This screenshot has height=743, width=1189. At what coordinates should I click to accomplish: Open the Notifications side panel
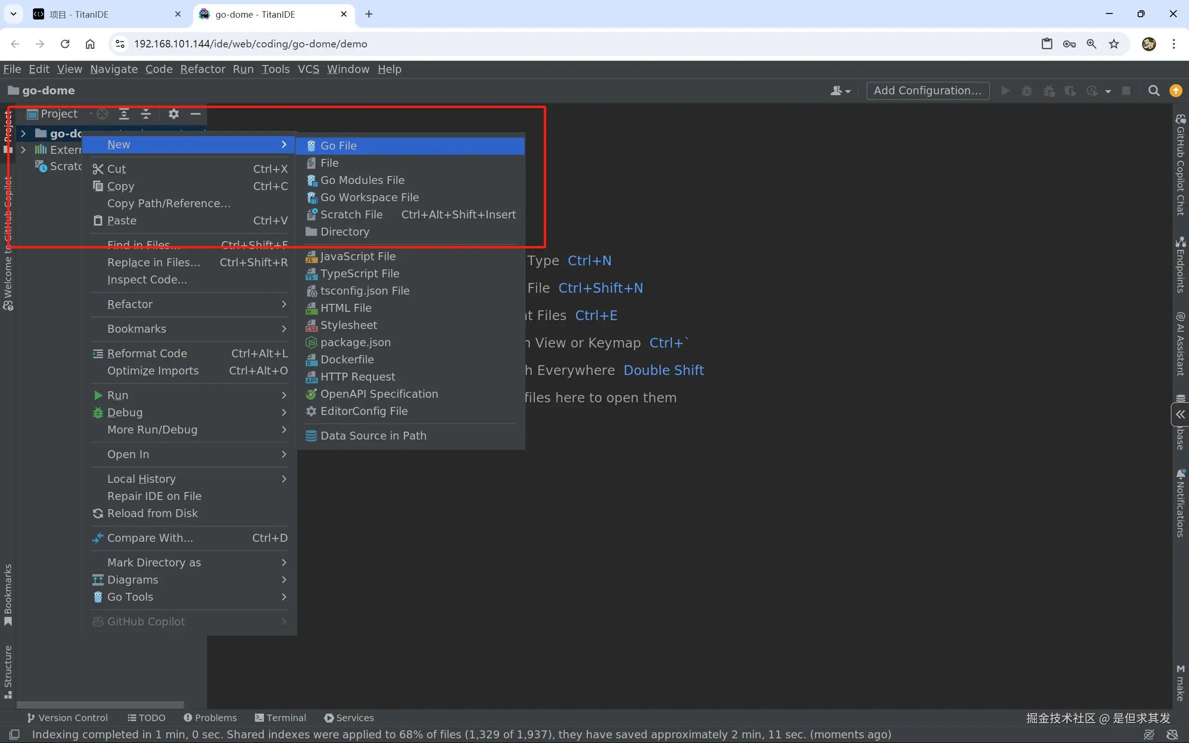pyautogui.click(x=1181, y=504)
